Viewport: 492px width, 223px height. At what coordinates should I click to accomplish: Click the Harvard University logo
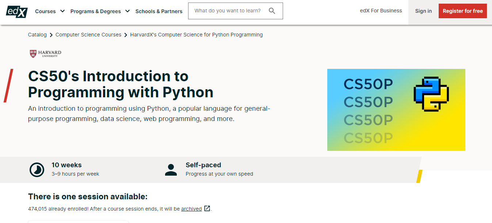point(46,54)
